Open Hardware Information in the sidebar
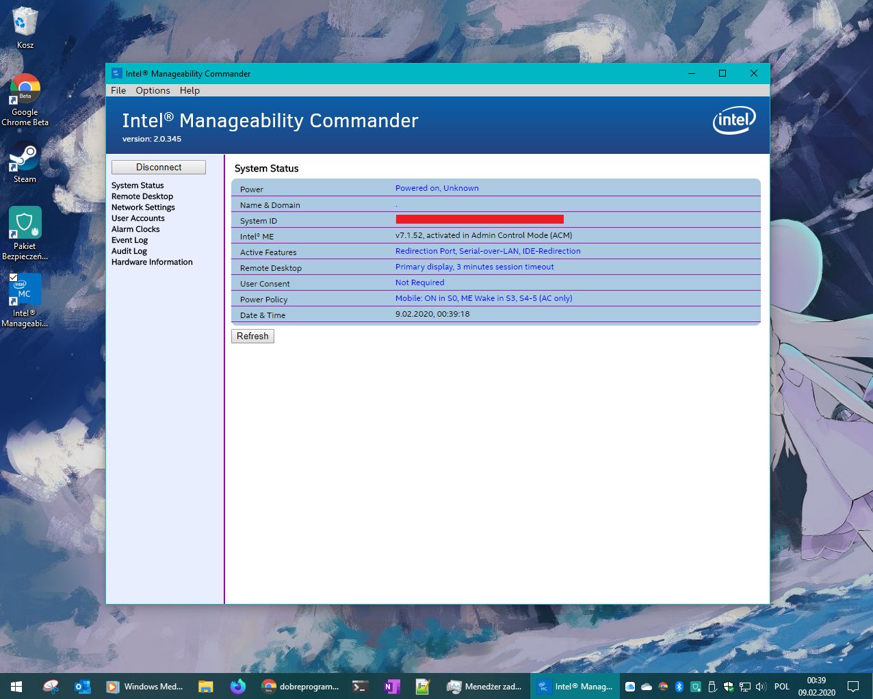This screenshot has width=873, height=699. [x=152, y=262]
